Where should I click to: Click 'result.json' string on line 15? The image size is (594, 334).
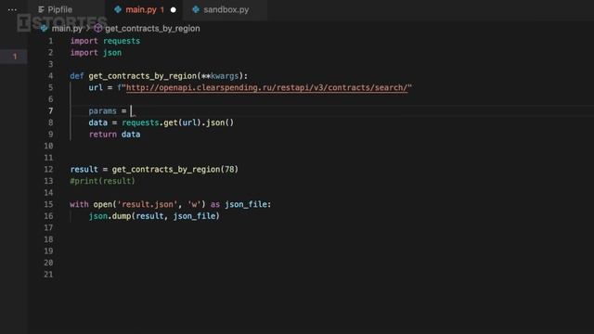click(148, 204)
